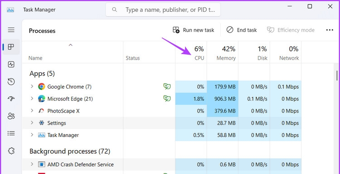340x174 pixels.
Task: Open the Startup apps sidebar icon
Action: pyautogui.click(x=11, y=99)
